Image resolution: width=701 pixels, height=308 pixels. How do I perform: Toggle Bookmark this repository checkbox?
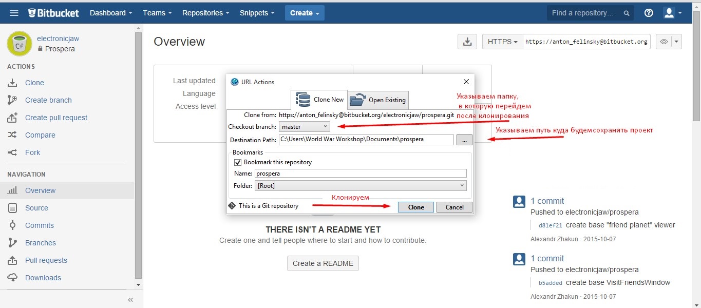pos(238,162)
